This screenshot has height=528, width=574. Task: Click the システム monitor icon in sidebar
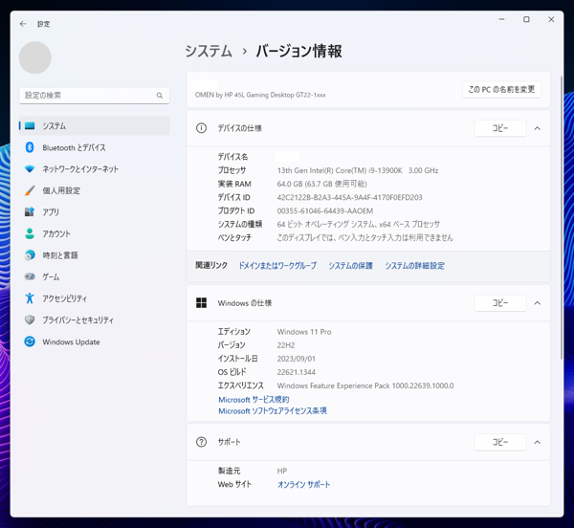[x=30, y=126]
